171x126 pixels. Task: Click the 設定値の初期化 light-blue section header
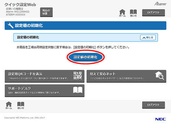pos(85,37)
